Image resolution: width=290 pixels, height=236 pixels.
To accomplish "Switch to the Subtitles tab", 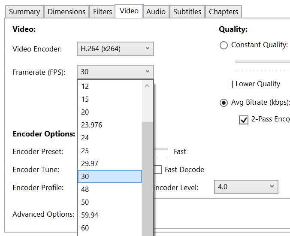I will (187, 12).
